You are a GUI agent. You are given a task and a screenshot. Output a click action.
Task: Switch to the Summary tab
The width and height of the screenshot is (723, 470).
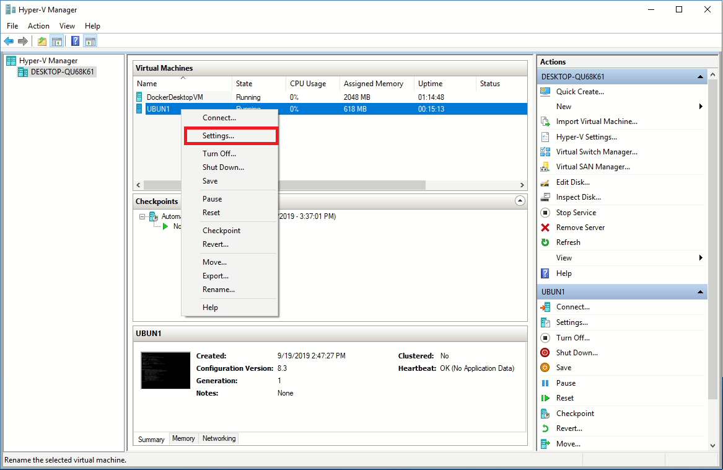tap(151, 439)
